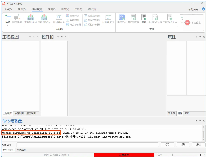208x159 pixels.
Task: Click the output scrollbar down arrow
Action: (x=203, y=140)
